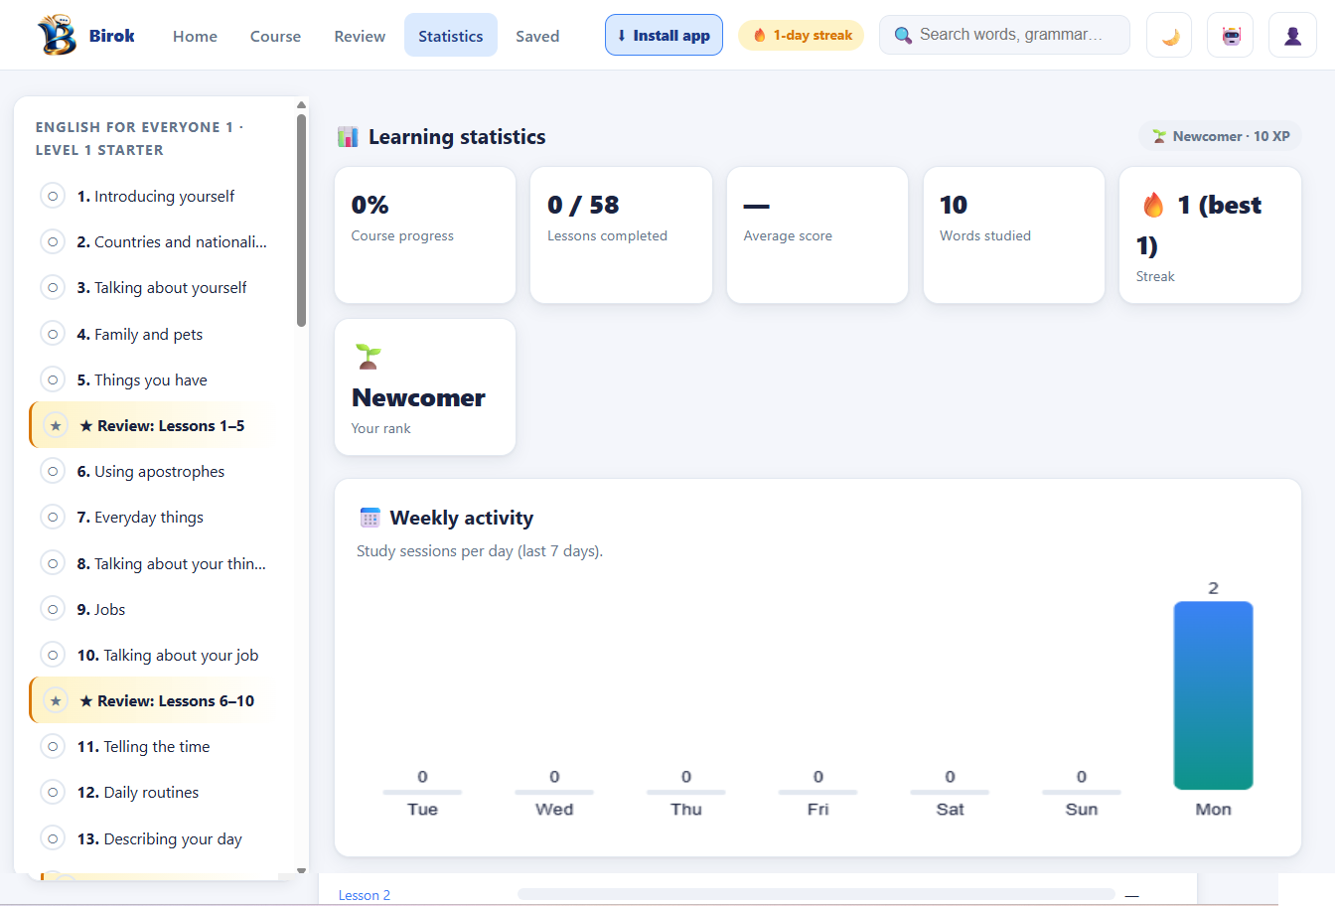Click the Learning statistics chart icon
Image resolution: width=1335 pixels, height=906 pixels.
(x=348, y=137)
